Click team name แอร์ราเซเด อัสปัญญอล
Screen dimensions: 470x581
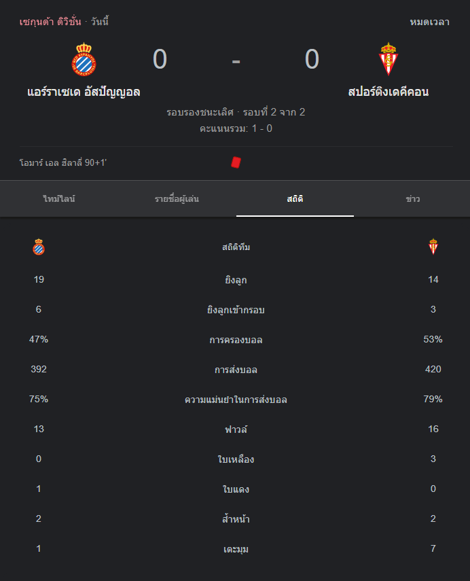click(x=84, y=92)
